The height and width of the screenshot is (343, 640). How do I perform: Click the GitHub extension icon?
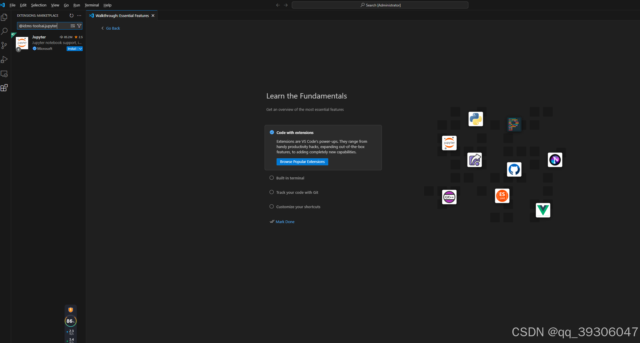pyautogui.click(x=514, y=169)
